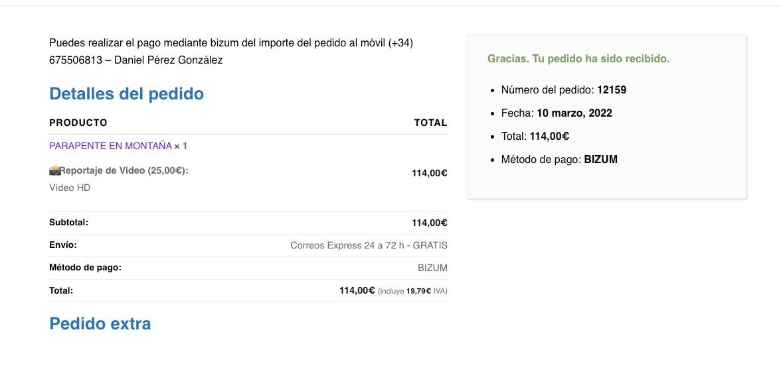The width and height of the screenshot is (781, 391).
Task: Click the Vídeo HD option text
Action: tap(70, 188)
